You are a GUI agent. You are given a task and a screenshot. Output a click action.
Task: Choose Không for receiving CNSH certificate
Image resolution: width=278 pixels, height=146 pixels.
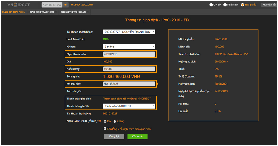pyautogui.click(x=115, y=121)
